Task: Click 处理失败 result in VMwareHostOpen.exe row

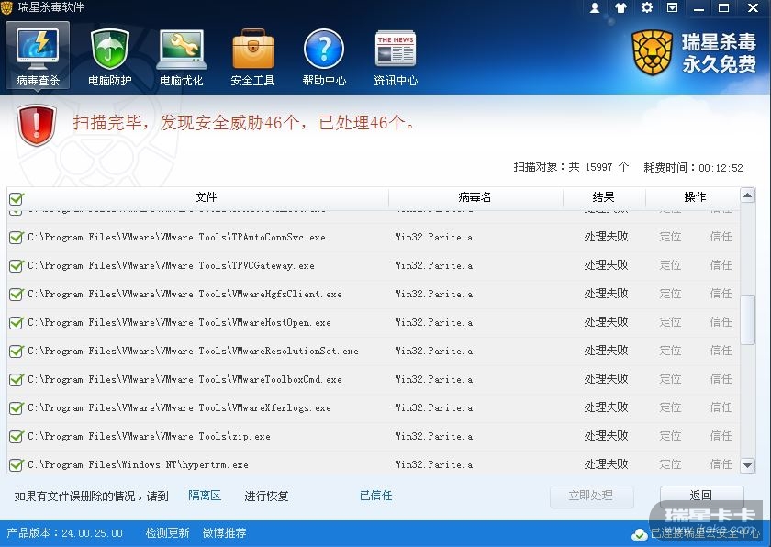Action: click(606, 322)
